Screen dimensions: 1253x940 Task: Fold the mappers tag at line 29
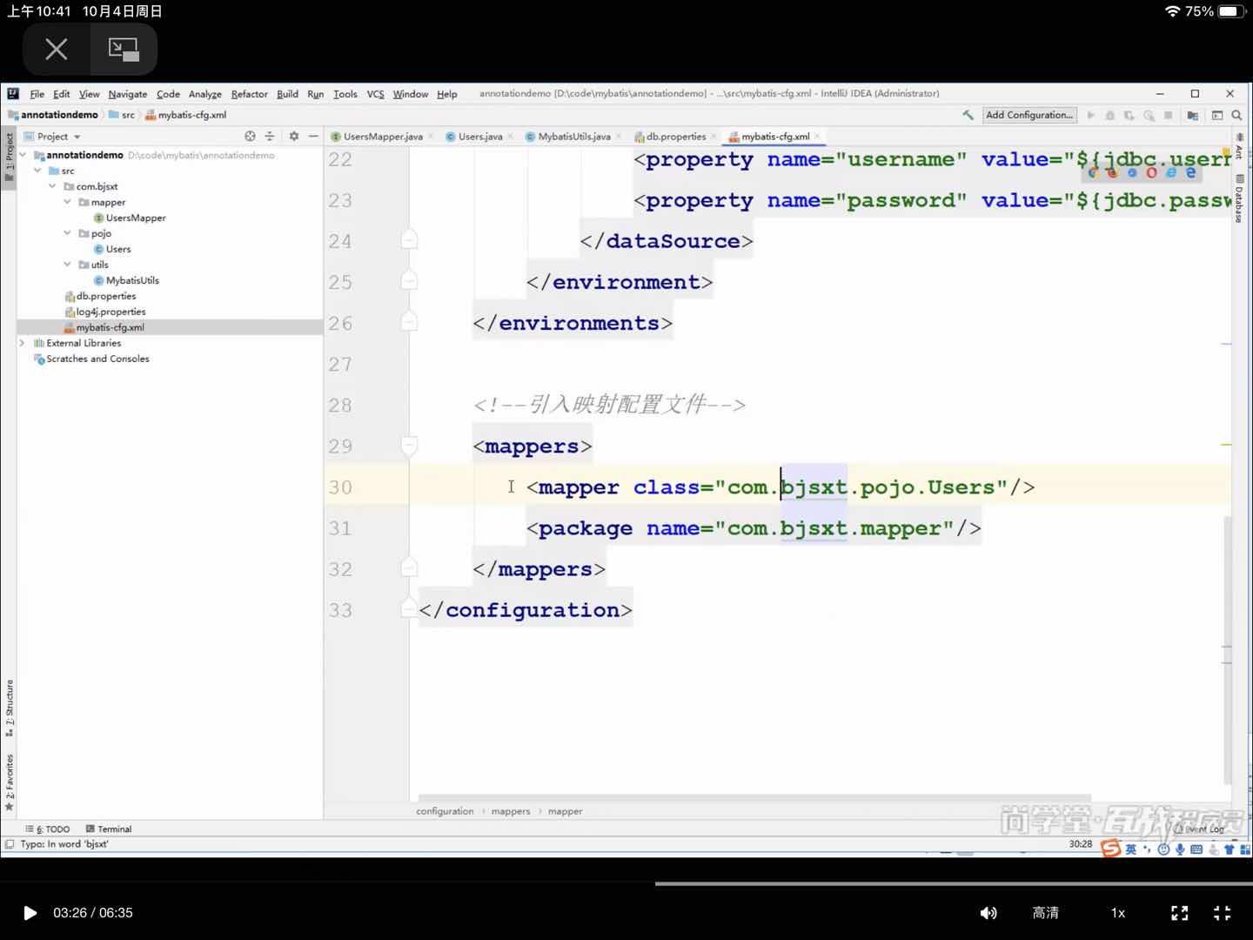pyautogui.click(x=408, y=446)
